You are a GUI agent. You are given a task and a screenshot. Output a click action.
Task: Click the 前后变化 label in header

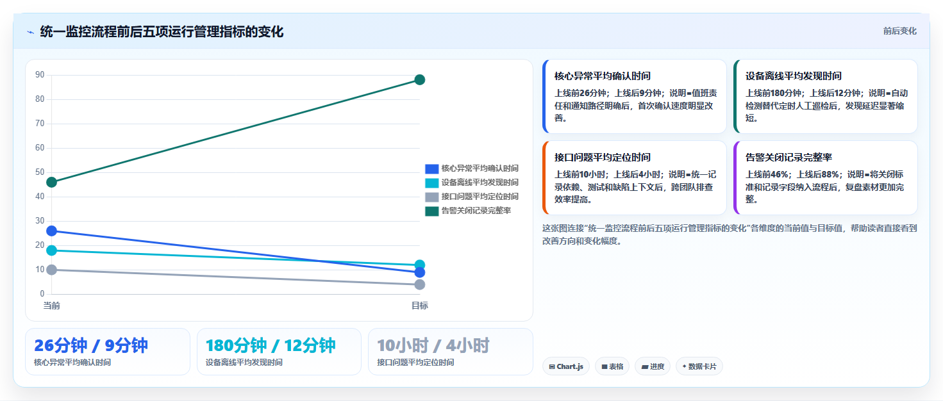tap(899, 31)
